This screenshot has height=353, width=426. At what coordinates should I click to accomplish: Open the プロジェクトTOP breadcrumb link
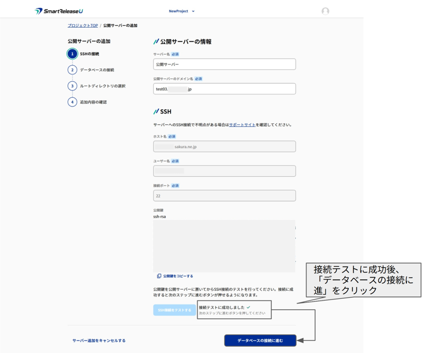point(82,26)
